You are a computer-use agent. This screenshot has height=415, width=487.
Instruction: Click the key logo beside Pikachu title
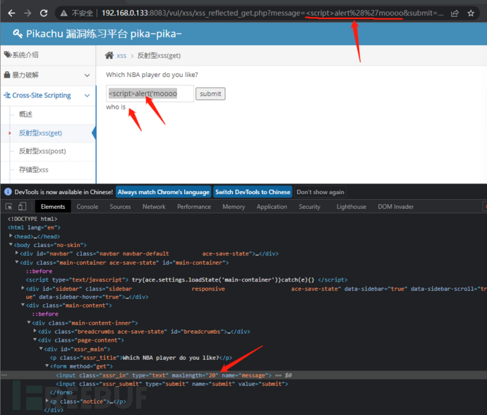tap(18, 34)
